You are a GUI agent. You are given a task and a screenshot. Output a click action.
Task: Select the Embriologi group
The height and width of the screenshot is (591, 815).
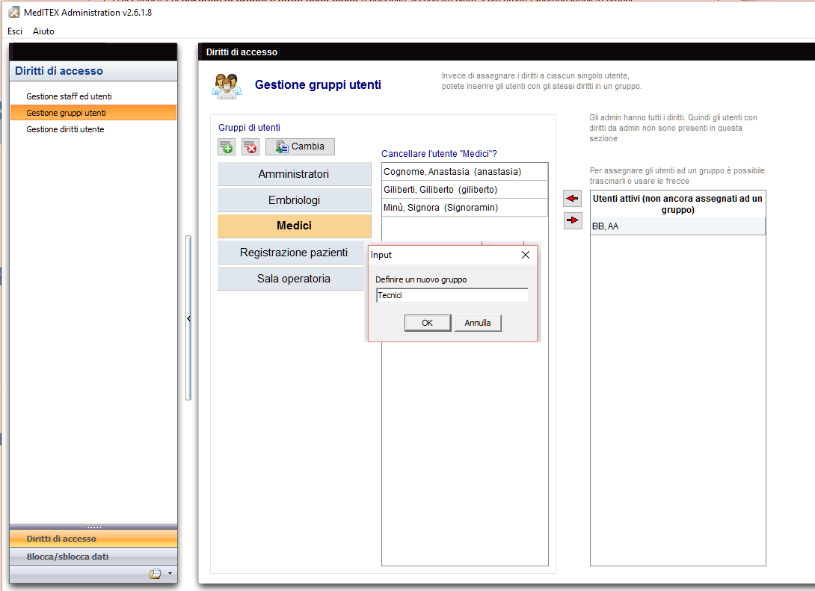click(x=294, y=200)
